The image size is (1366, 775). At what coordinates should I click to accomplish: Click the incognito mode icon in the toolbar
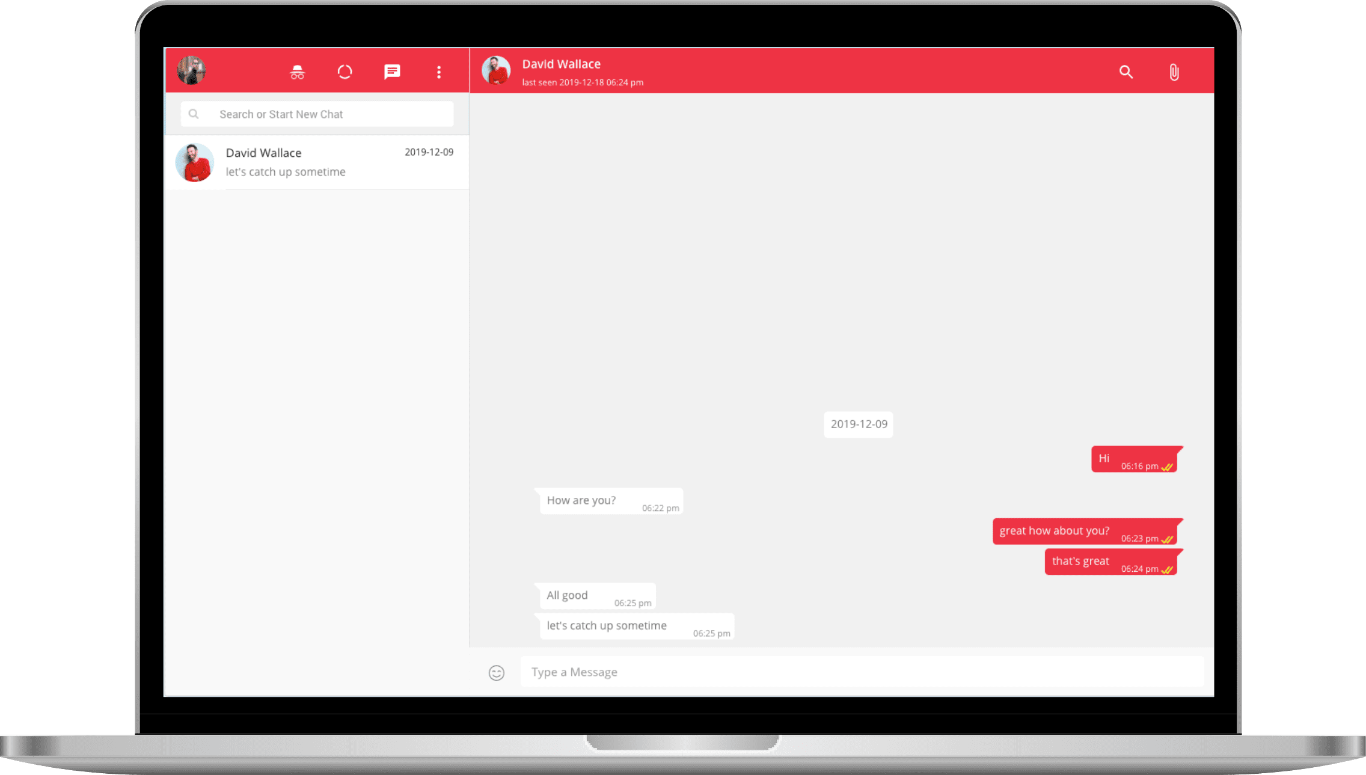[x=297, y=72]
